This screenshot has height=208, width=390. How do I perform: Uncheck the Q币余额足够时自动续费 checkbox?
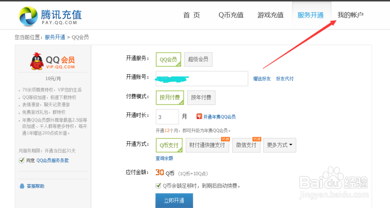pyautogui.click(x=158, y=185)
